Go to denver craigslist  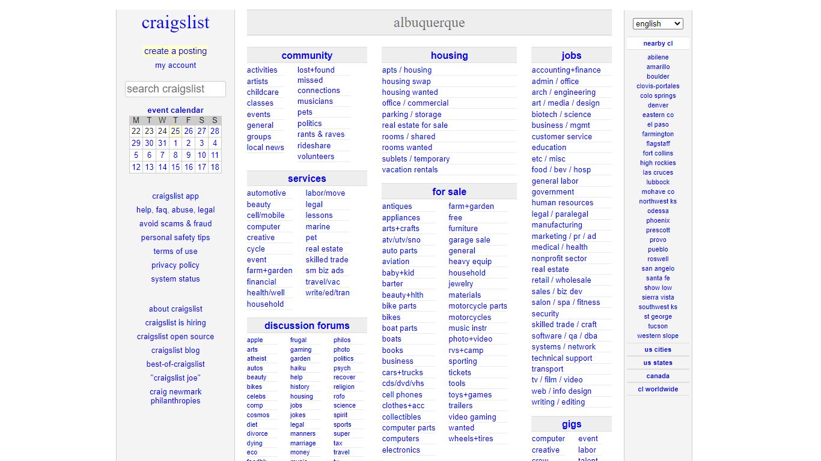click(x=658, y=105)
